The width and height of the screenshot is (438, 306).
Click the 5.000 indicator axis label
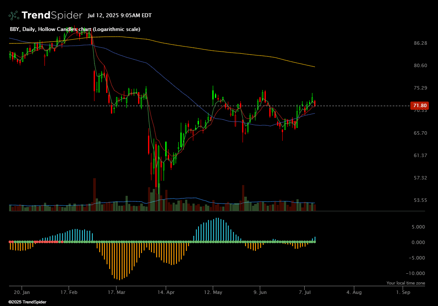pyautogui.click(x=418, y=227)
